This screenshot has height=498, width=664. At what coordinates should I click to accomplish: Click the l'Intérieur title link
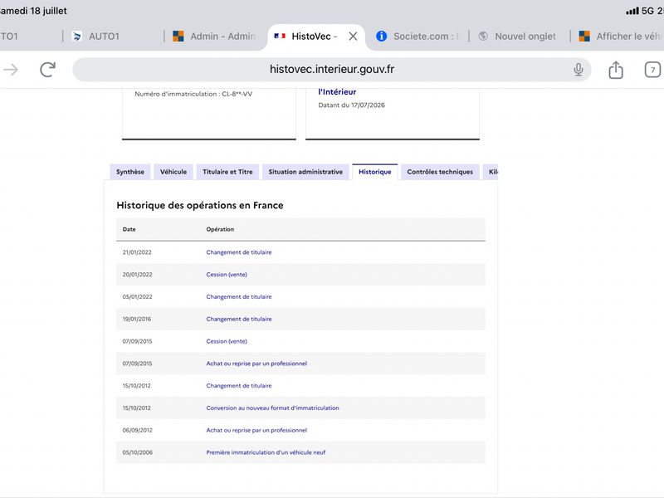(x=337, y=92)
